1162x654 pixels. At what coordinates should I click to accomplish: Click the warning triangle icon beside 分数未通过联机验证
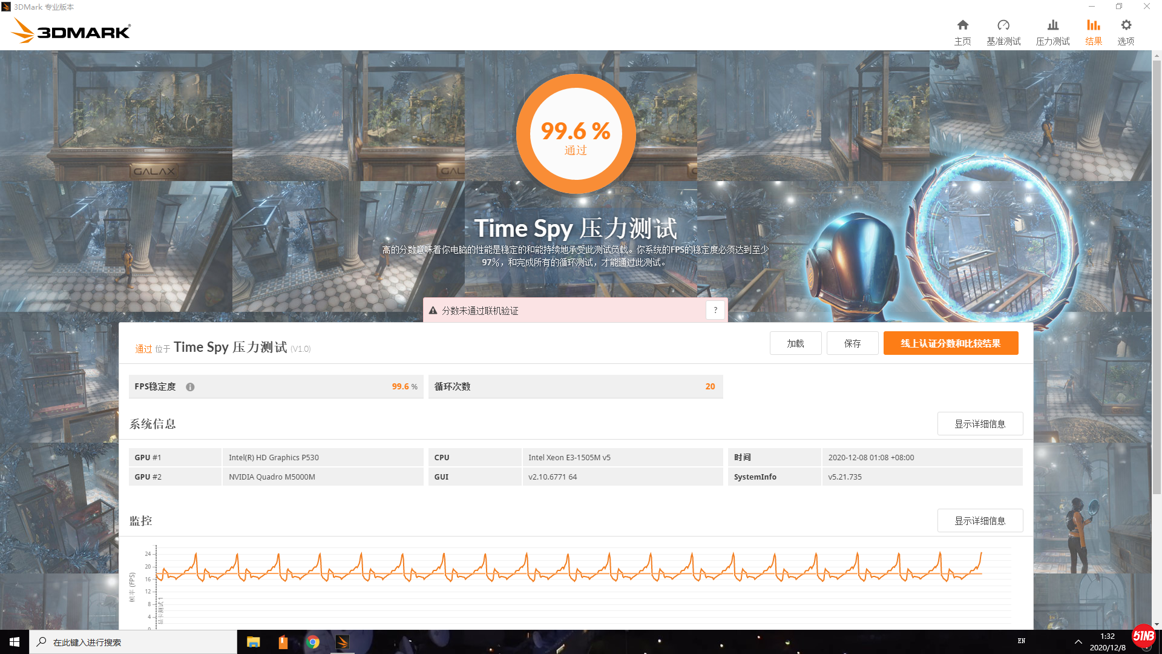[x=433, y=311]
